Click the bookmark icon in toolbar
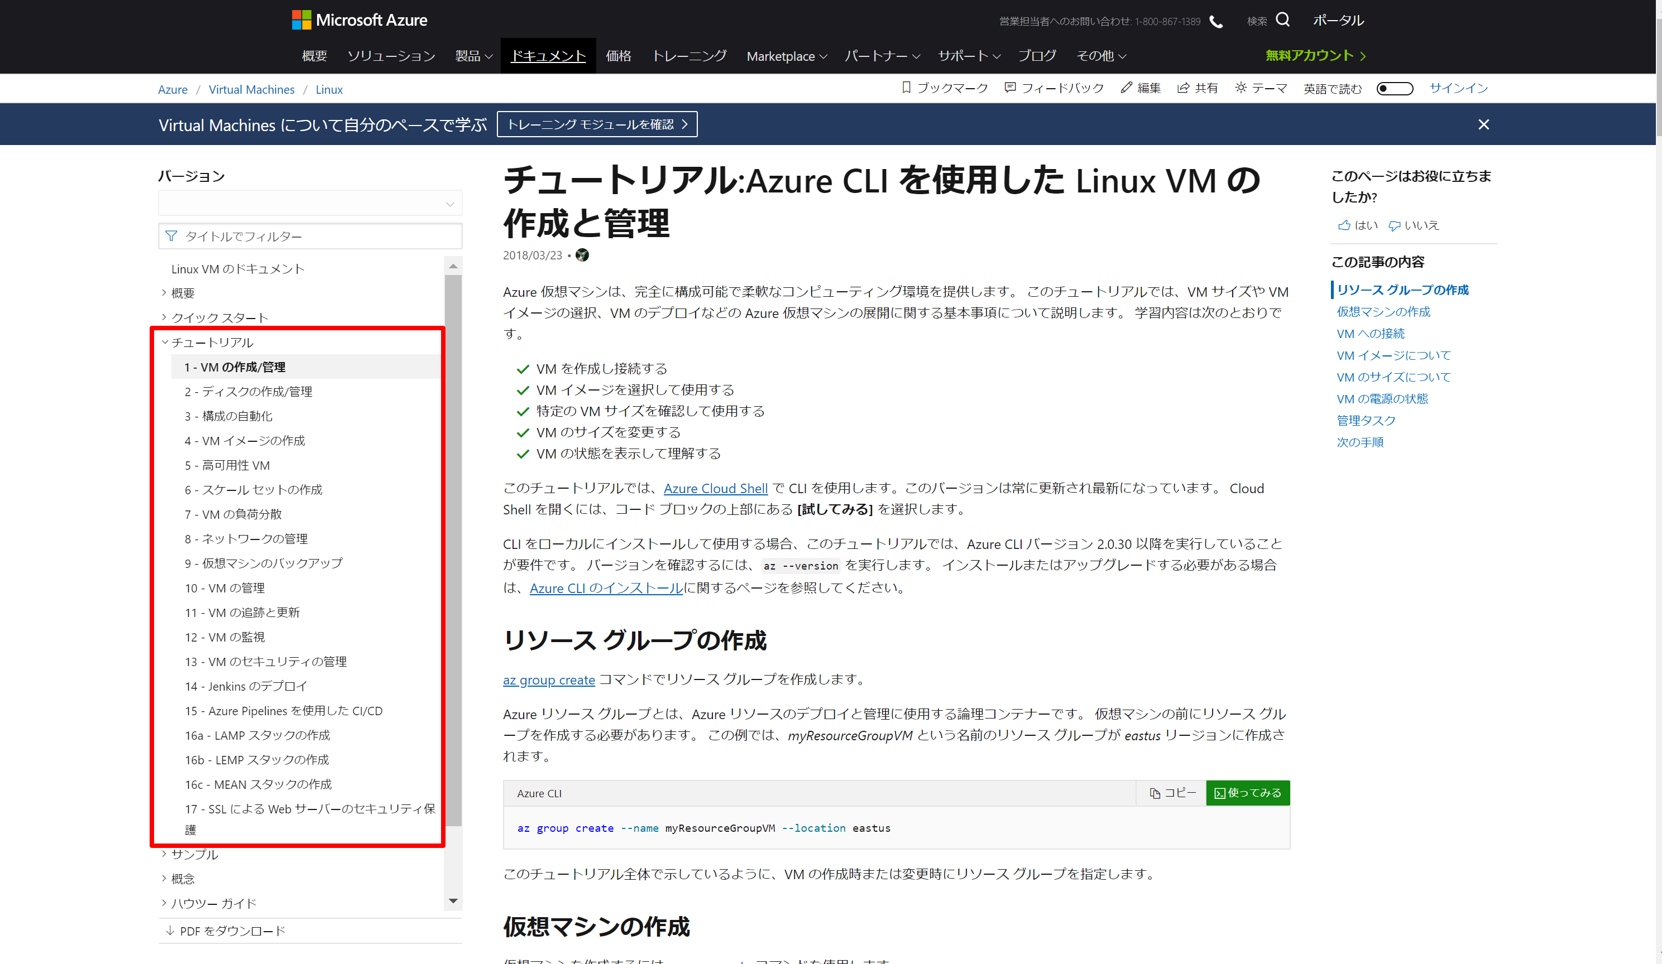 click(x=906, y=88)
